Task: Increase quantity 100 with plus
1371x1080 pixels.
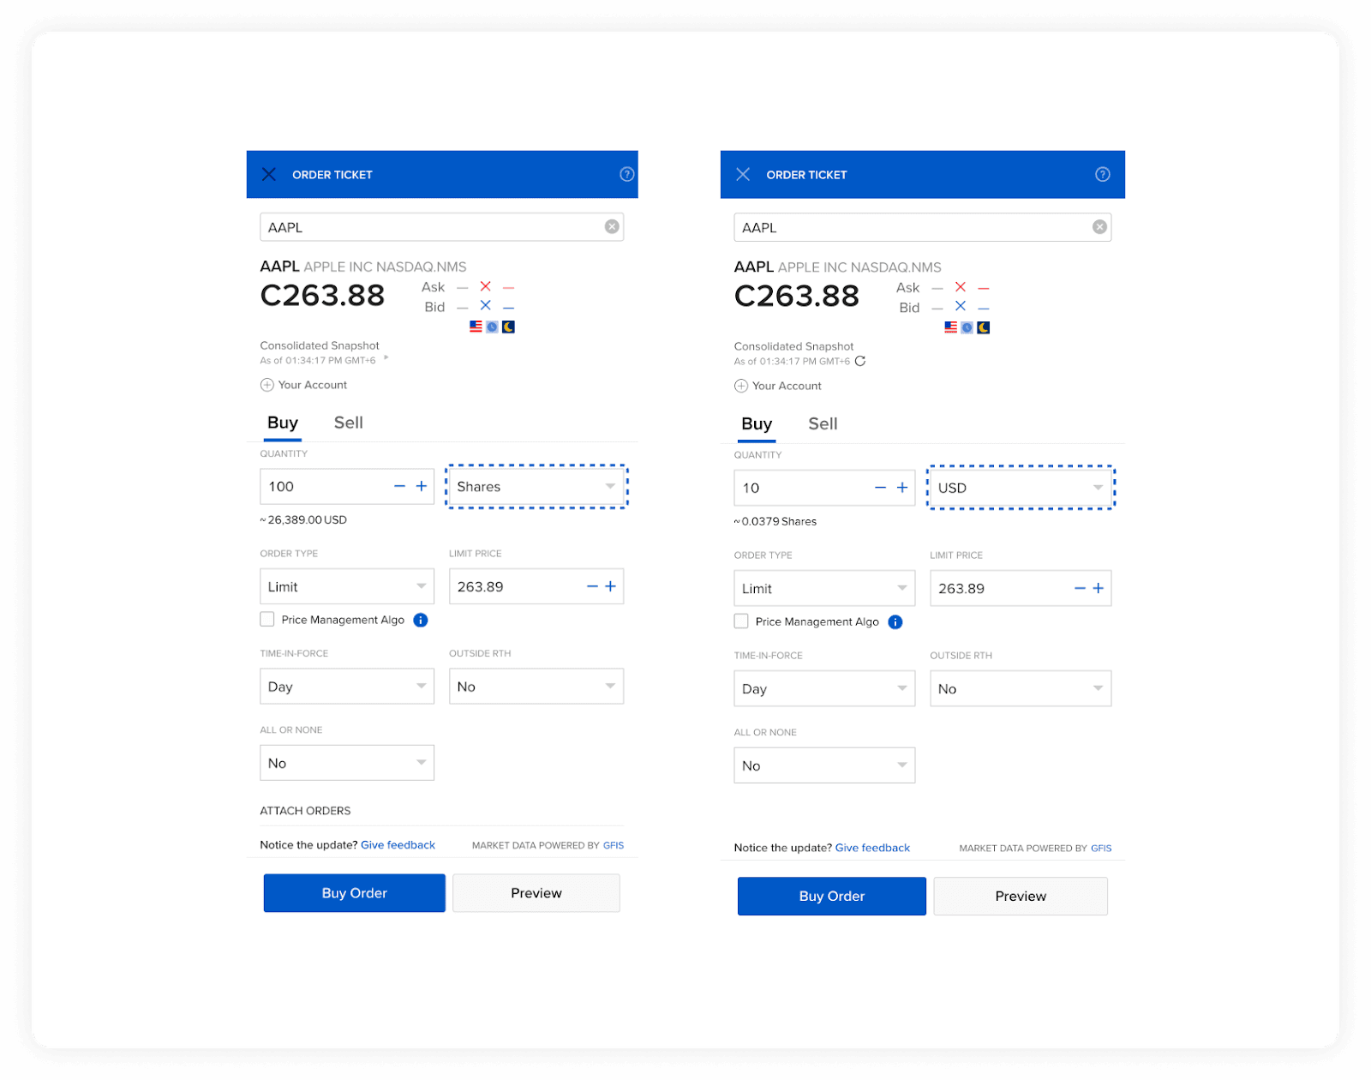Action: 422,486
